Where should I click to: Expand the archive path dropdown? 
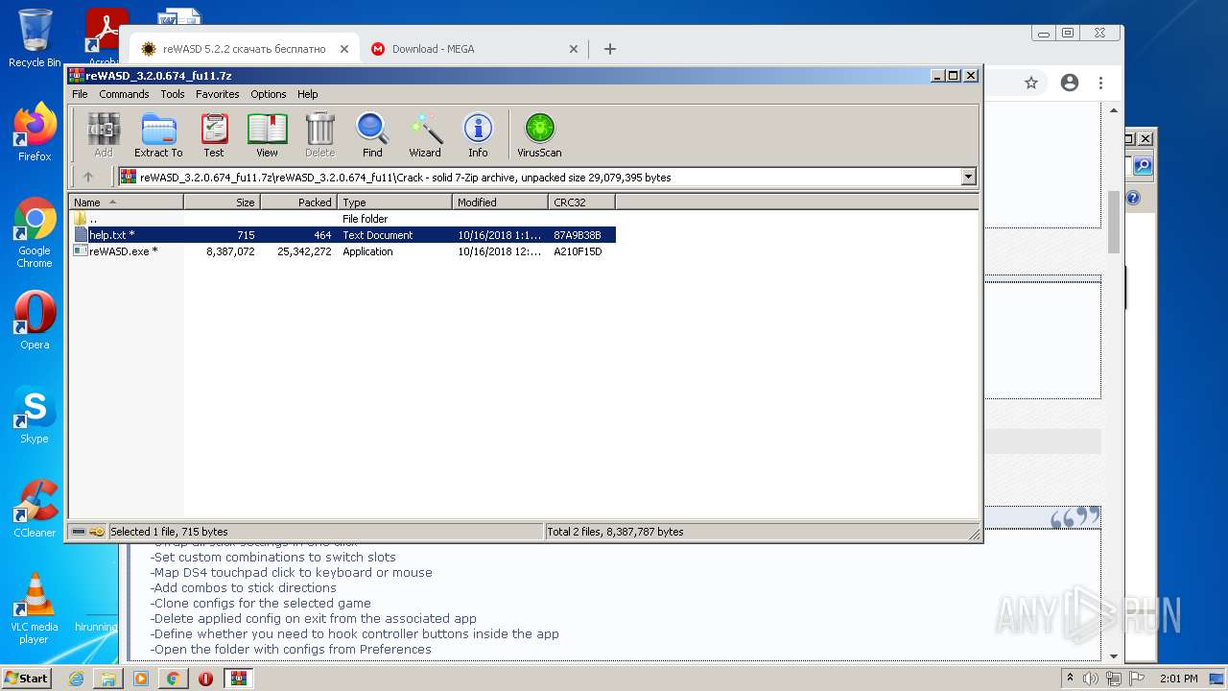click(968, 177)
